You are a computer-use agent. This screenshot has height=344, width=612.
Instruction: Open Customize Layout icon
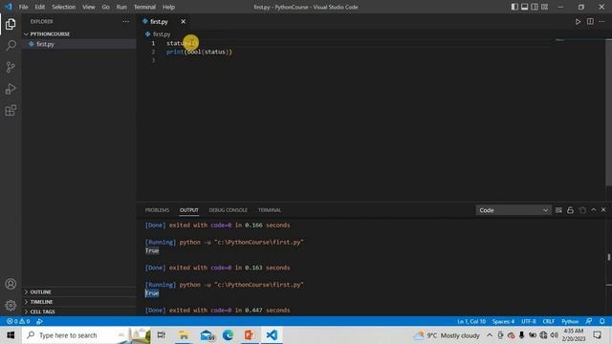tap(544, 7)
